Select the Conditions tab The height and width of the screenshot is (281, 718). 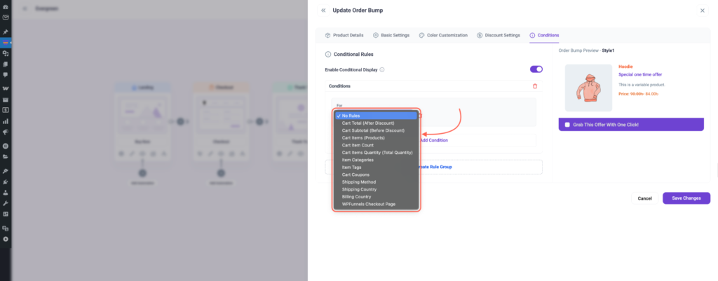(x=544, y=35)
